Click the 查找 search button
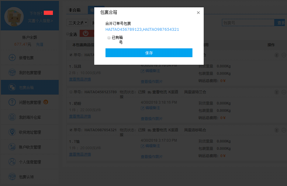 pos(280,23)
